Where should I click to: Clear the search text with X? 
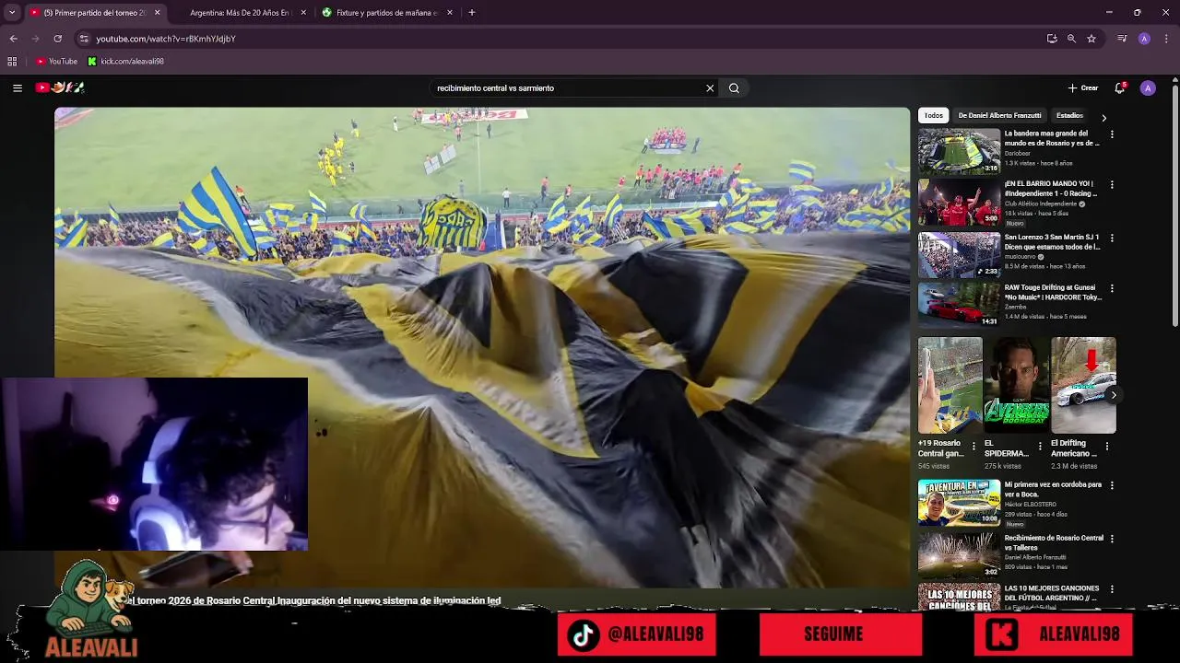point(710,88)
